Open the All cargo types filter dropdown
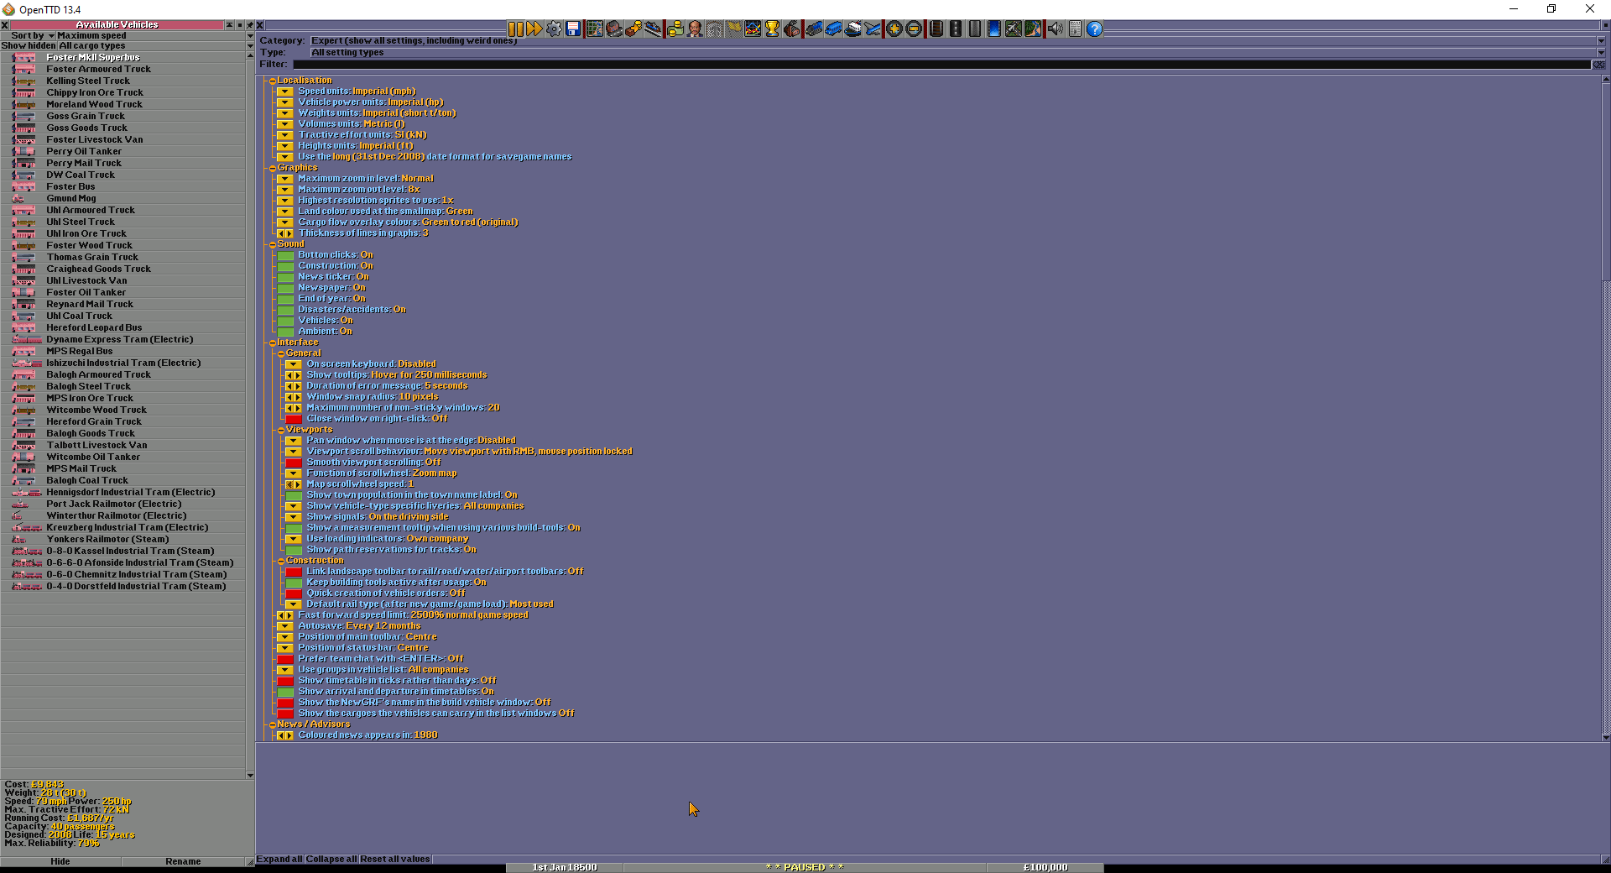1611x873 pixels. click(155, 45)
